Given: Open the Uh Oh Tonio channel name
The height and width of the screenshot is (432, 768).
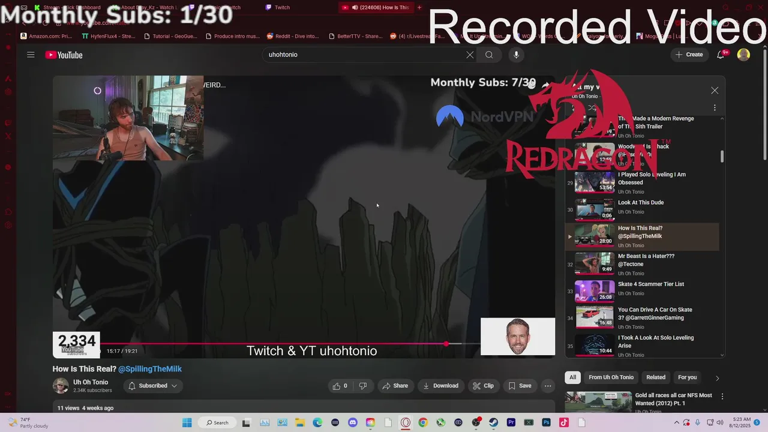Looking at the screenshot, I should point(91,382).
